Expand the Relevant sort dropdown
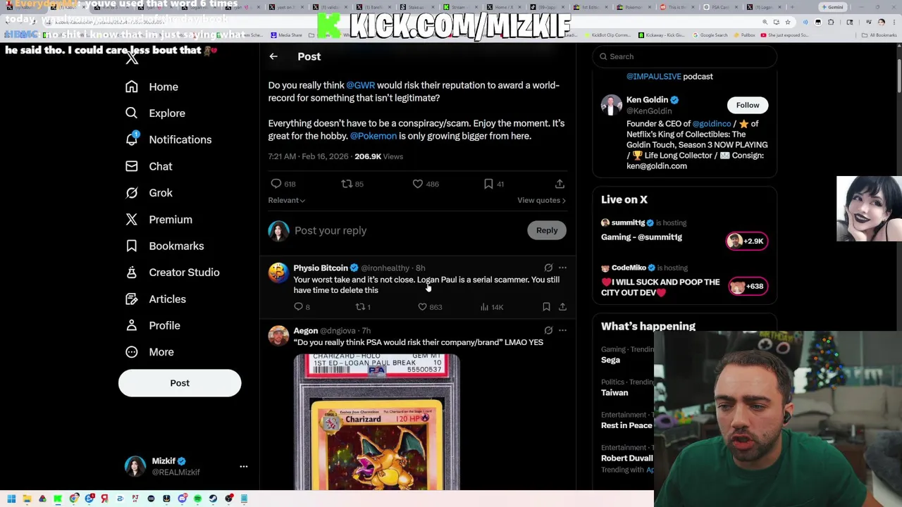Viewport: 902px width, 507px height. pos(286,200)
